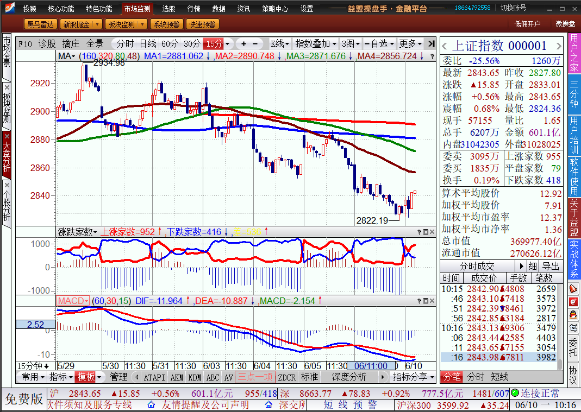Select the KDM indicator

click(195, 377)
